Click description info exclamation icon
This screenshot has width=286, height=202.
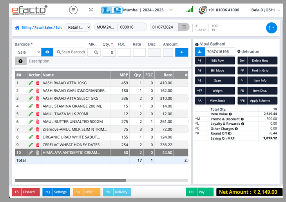[x=21, y=61]
